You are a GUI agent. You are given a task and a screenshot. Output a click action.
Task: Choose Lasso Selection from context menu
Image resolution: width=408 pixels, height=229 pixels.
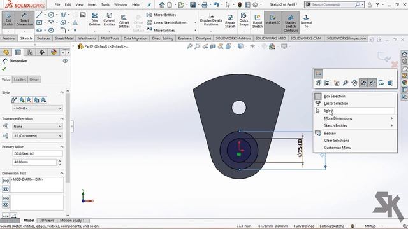click(x=355, y=103)
